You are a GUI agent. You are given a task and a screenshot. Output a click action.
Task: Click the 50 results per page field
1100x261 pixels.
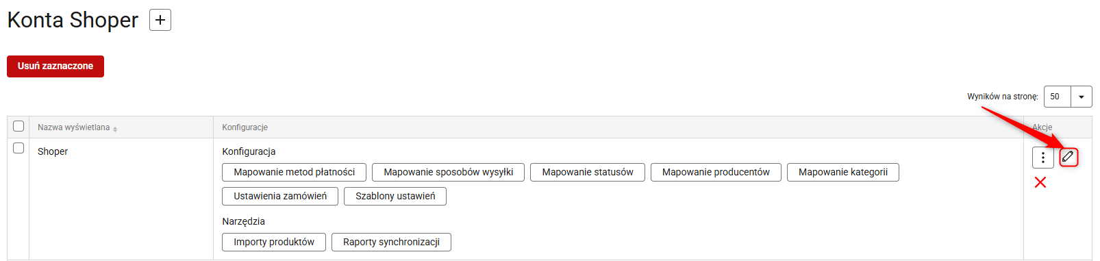coord(1057,97)
